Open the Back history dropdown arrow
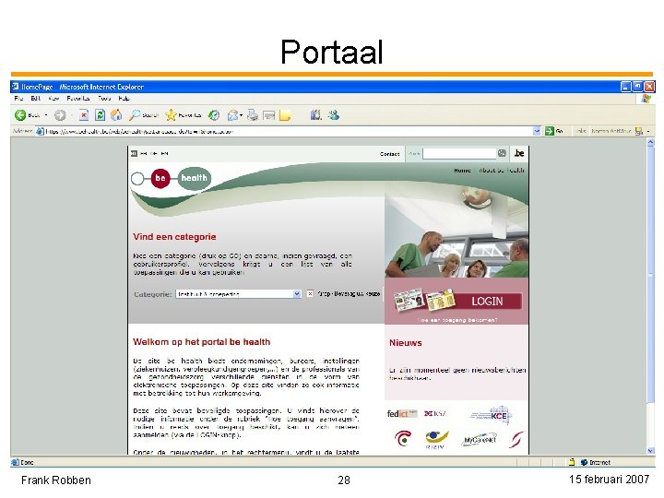664x498 pixels. coord(46,115)
